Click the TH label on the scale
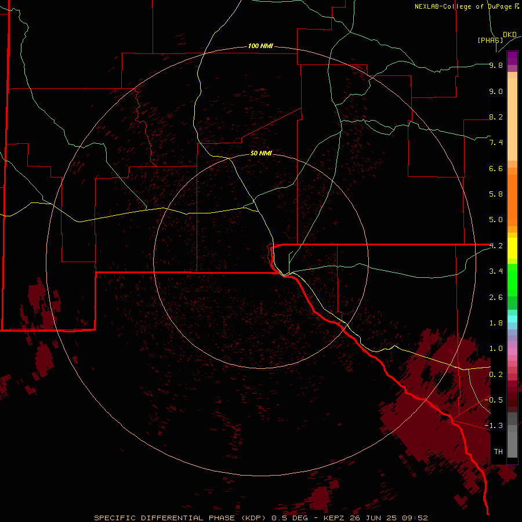 498,452
